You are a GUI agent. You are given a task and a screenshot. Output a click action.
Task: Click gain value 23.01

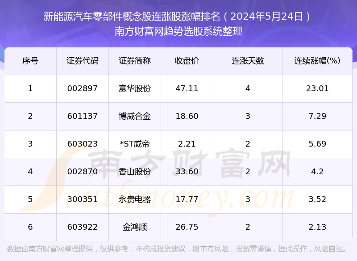317,88
